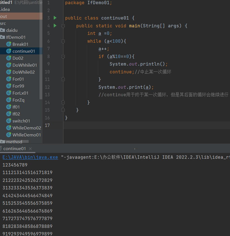Click line number 10 in gutter
The image size is (230, 236).
pyautogui.click(x=47, y=72)
